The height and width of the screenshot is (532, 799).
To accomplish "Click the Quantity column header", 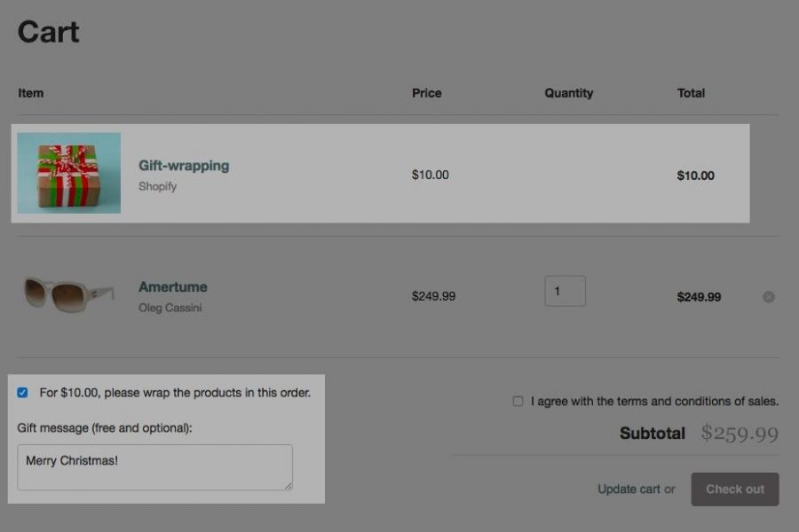I will (569, 93).
